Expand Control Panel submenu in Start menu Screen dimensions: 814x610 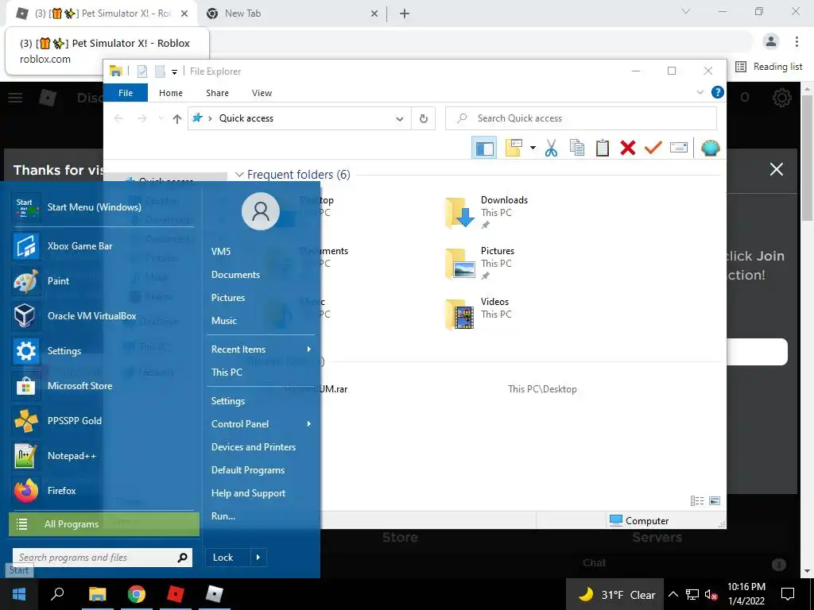[309, 424]
